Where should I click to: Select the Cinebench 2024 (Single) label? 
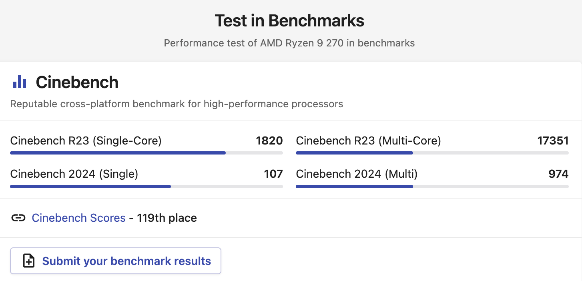tap(74, 174)
